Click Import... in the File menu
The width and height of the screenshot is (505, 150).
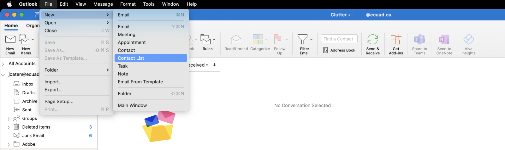tap(54, 82)
